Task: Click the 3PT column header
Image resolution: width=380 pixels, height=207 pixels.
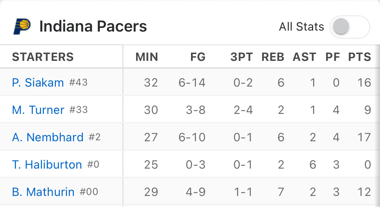Action: (241, 57)
